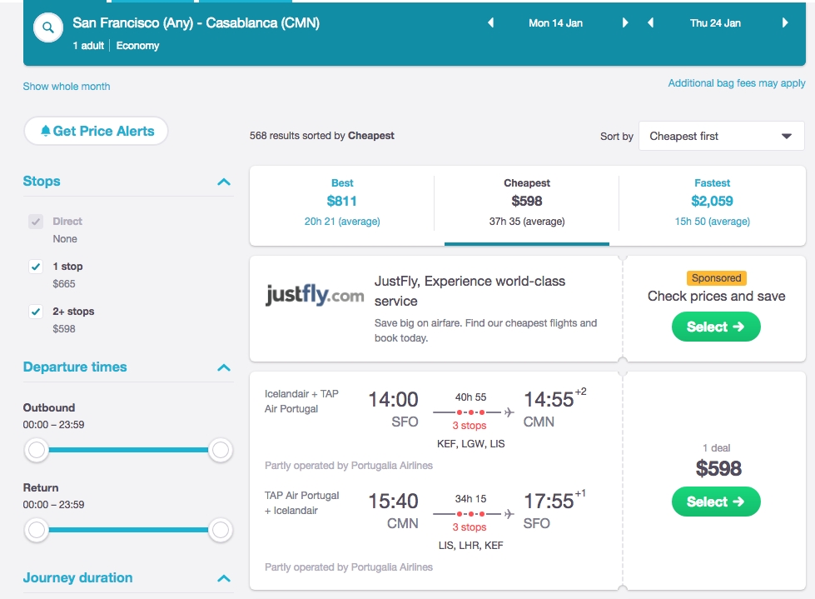Click the KEF, LGW, LIS layover text
Screen dimensions: 815x599
tap(471, 443)
